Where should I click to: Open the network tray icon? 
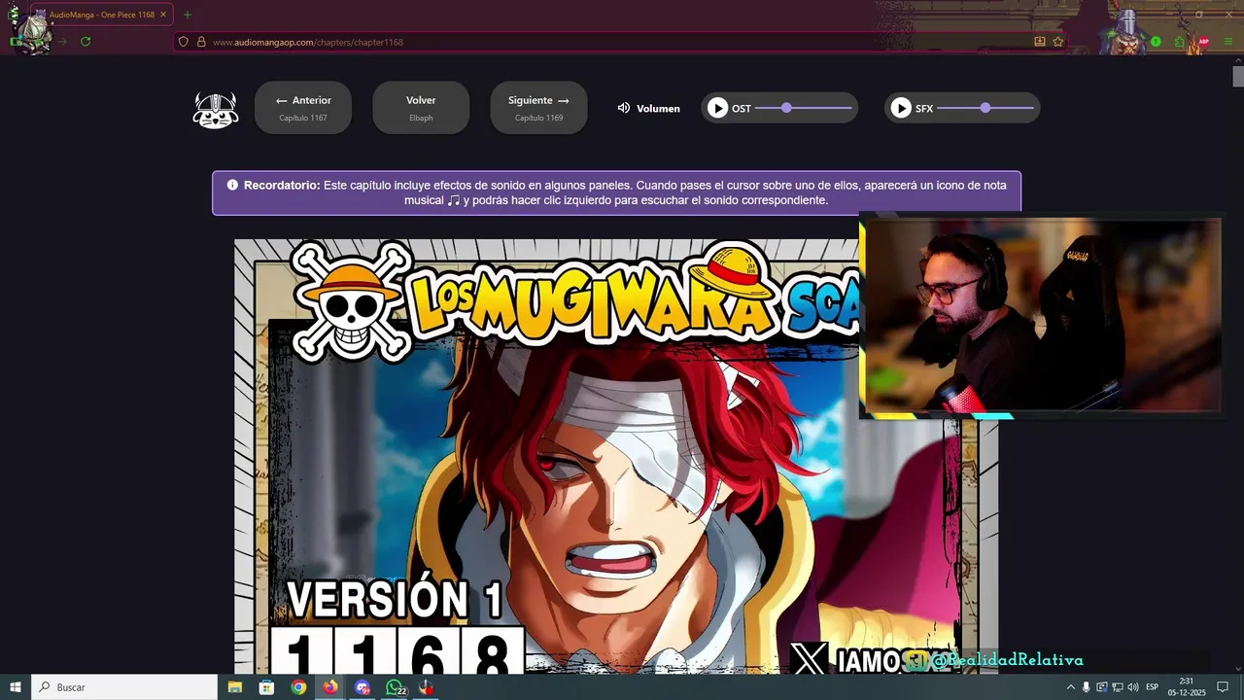[x=1118, y=687]
